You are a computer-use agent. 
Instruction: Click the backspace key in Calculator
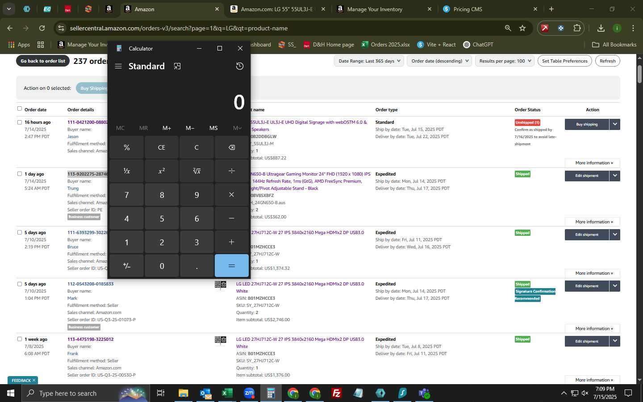point(232,147)
